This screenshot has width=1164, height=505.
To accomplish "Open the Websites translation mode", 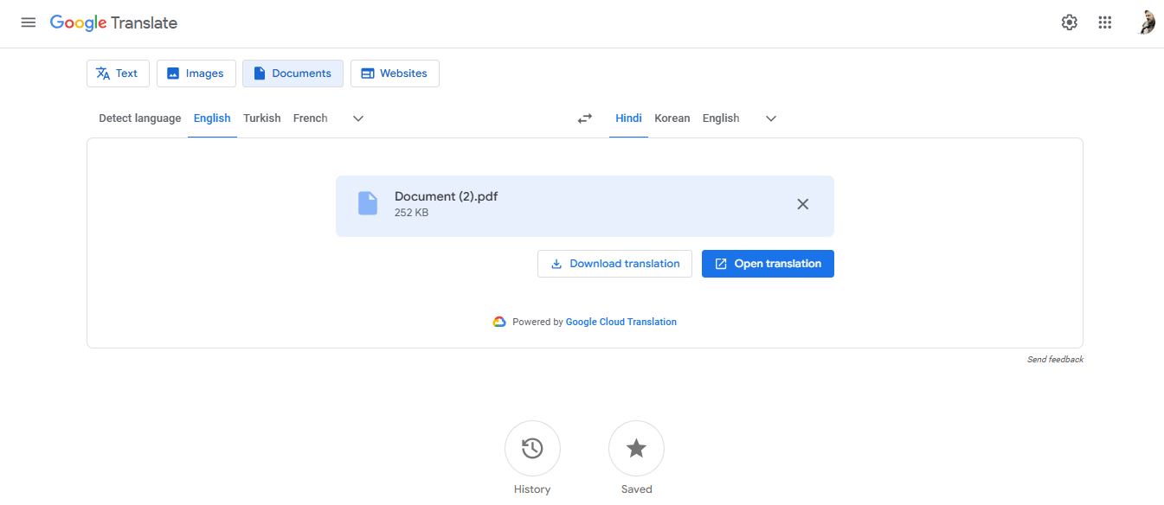I will (x=395, y=74).
